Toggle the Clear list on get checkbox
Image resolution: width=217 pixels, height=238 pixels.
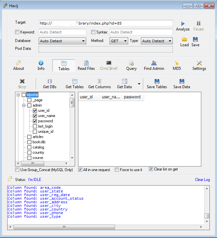tap(151, 169)
